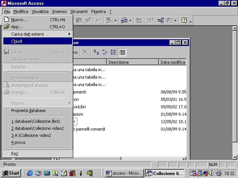Open the ? help menu
The image size is (238, 178).
click(110, 11)
